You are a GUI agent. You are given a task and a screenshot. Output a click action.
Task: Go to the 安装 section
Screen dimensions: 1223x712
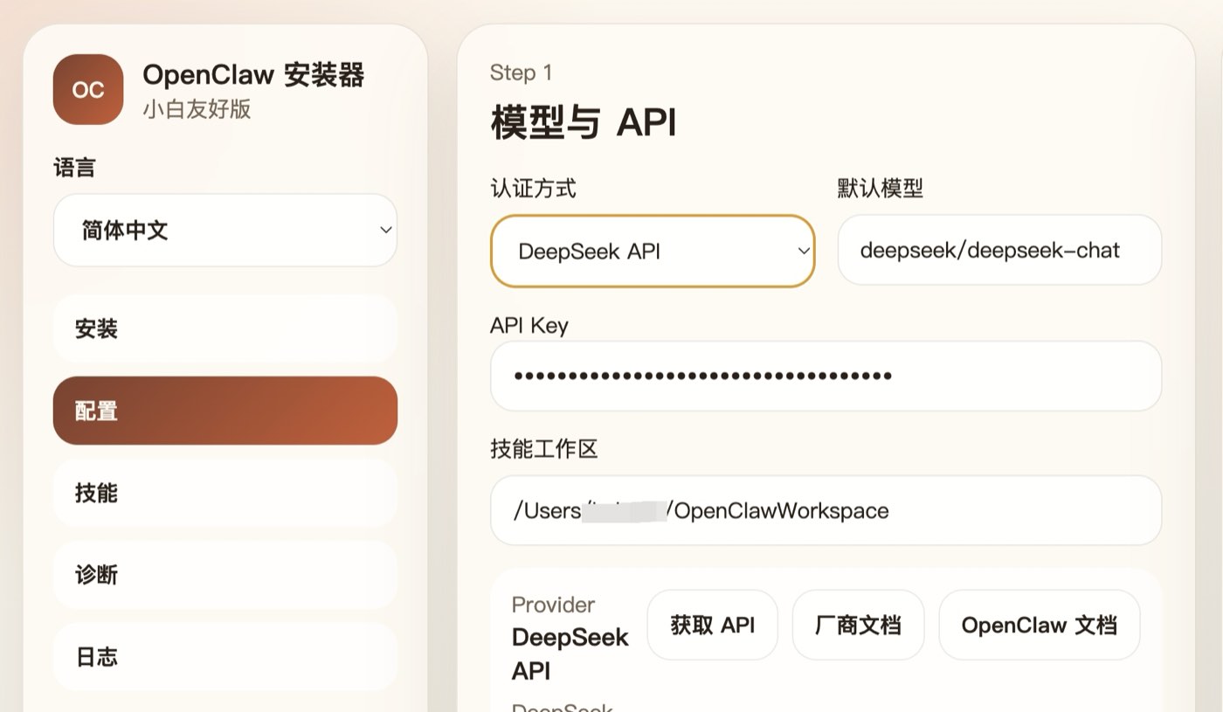pos(225,329)
